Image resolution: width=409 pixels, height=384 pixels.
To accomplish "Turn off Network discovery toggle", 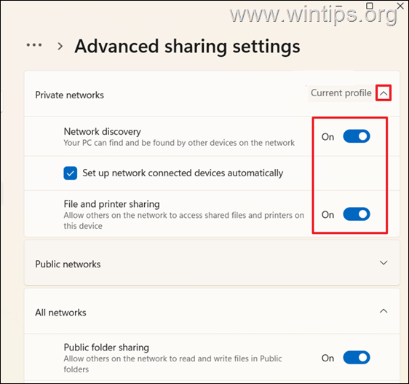I will click(357, 136).
